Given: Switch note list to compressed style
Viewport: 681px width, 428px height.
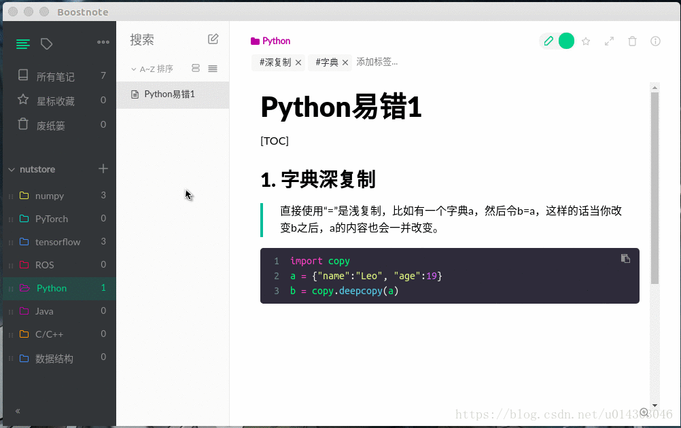Looking at the screenshot, I should (x=212, y=69).
